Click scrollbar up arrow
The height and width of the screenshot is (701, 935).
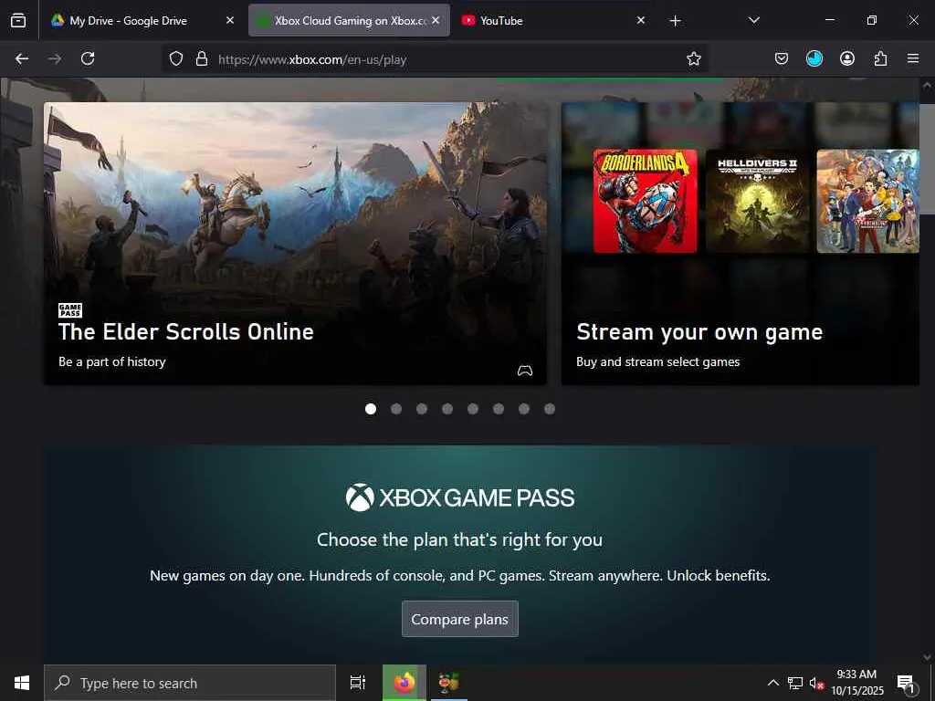click(927, 85)
